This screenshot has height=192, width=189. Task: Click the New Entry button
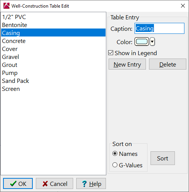point(127,64)
